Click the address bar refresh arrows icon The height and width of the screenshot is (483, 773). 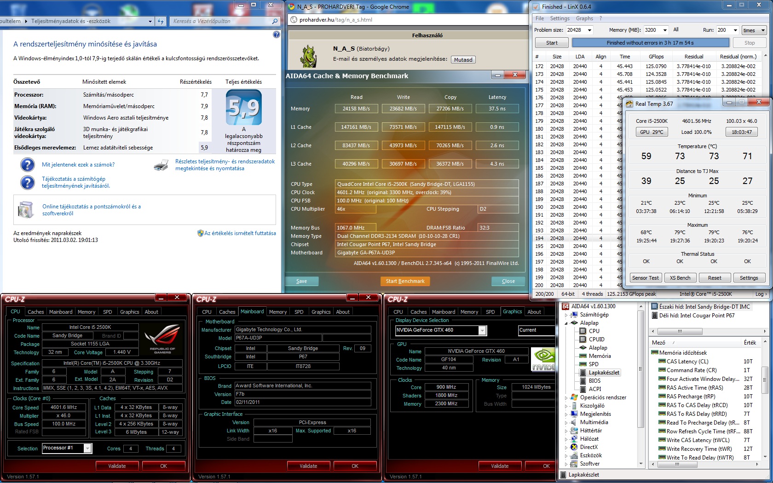pyautogui.click(x=161, y=21)
